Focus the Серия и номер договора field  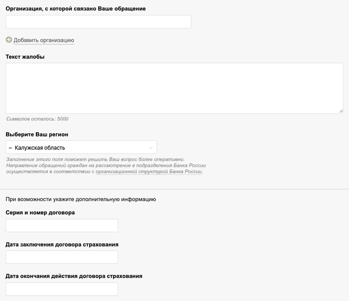62,226
